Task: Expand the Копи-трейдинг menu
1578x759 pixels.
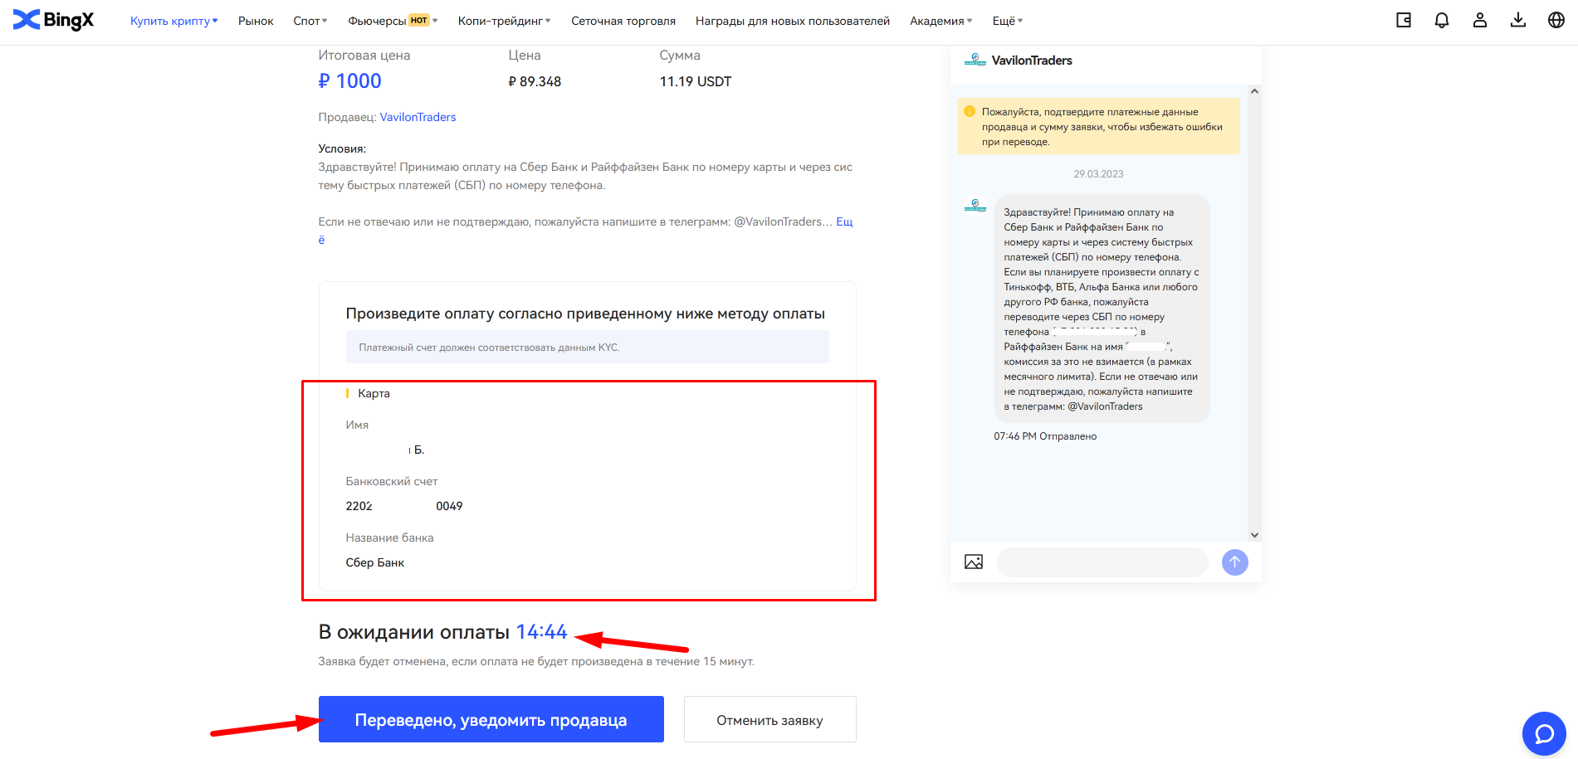Action: (x=505, y=21)
